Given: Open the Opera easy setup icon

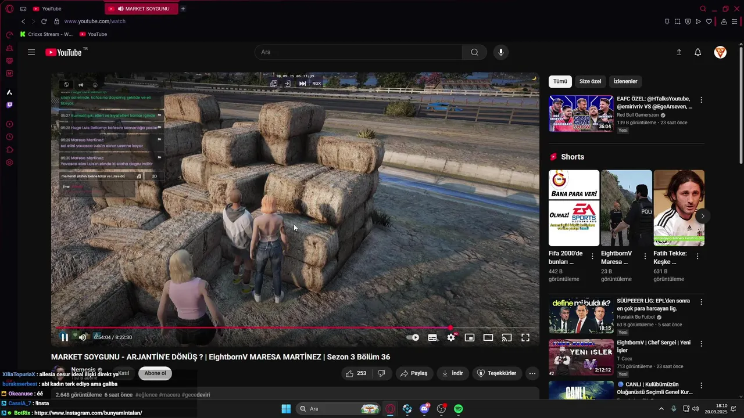Looking at the screenshot, I should point(735,21).
